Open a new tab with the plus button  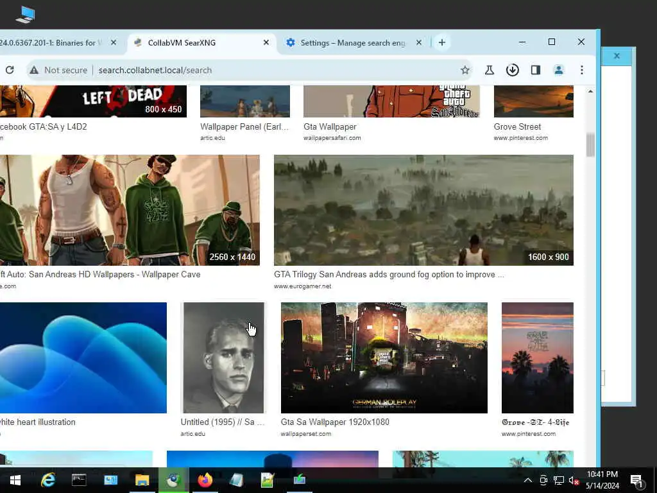coord(441,42)
